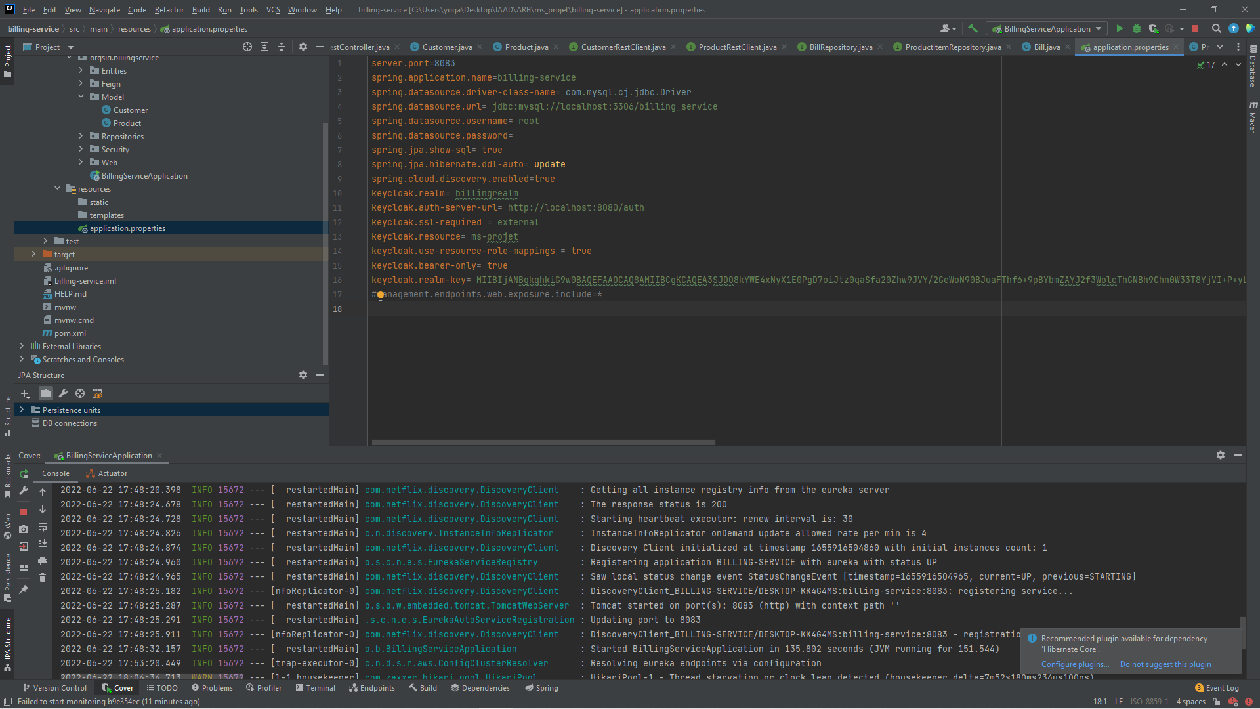
Task: Select the Debug bug icon in toolbar
Action: (x=1136, y=28)
